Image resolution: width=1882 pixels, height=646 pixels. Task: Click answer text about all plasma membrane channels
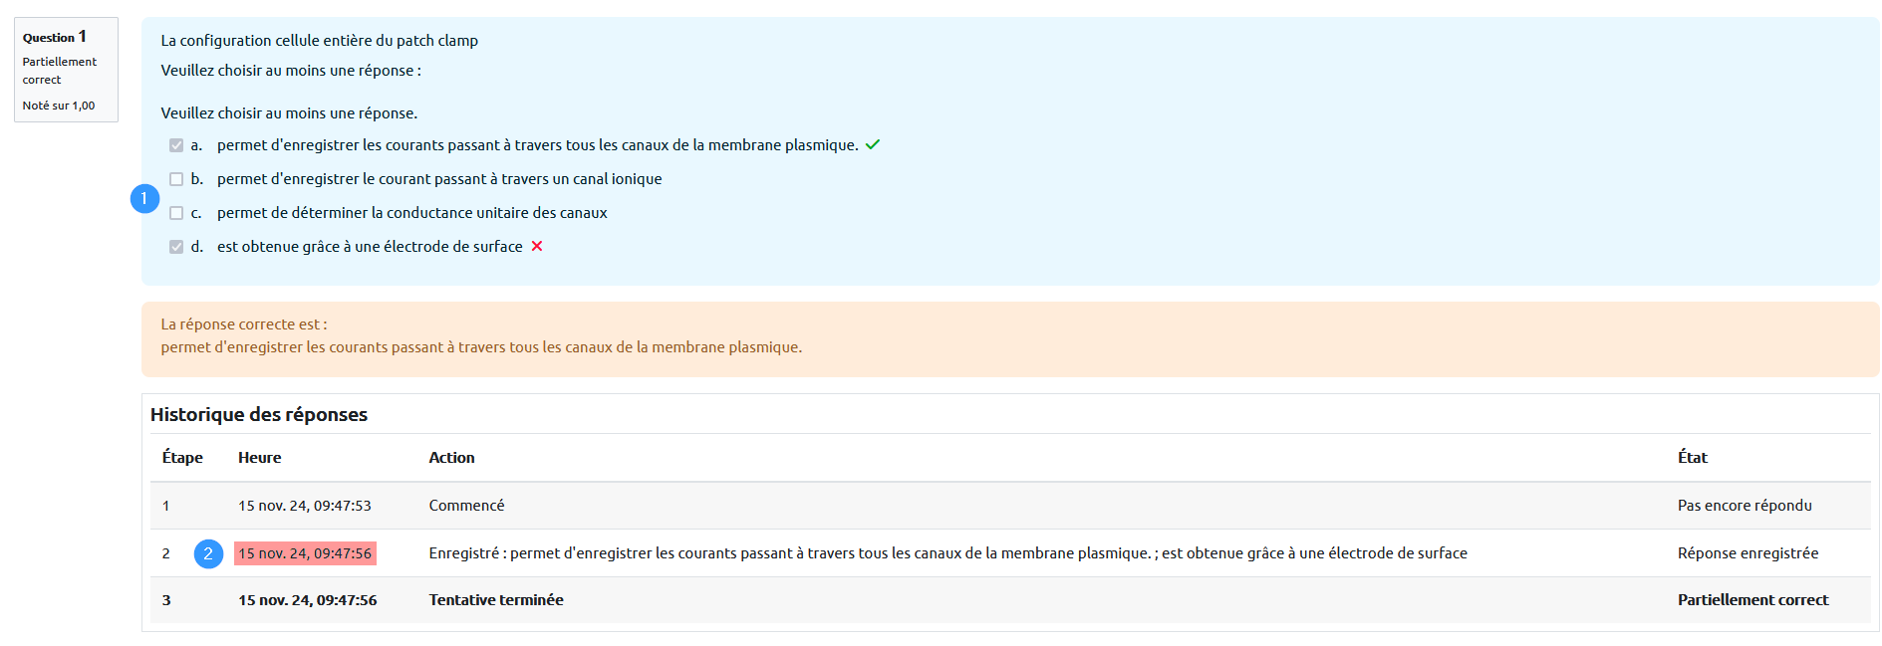537,145
